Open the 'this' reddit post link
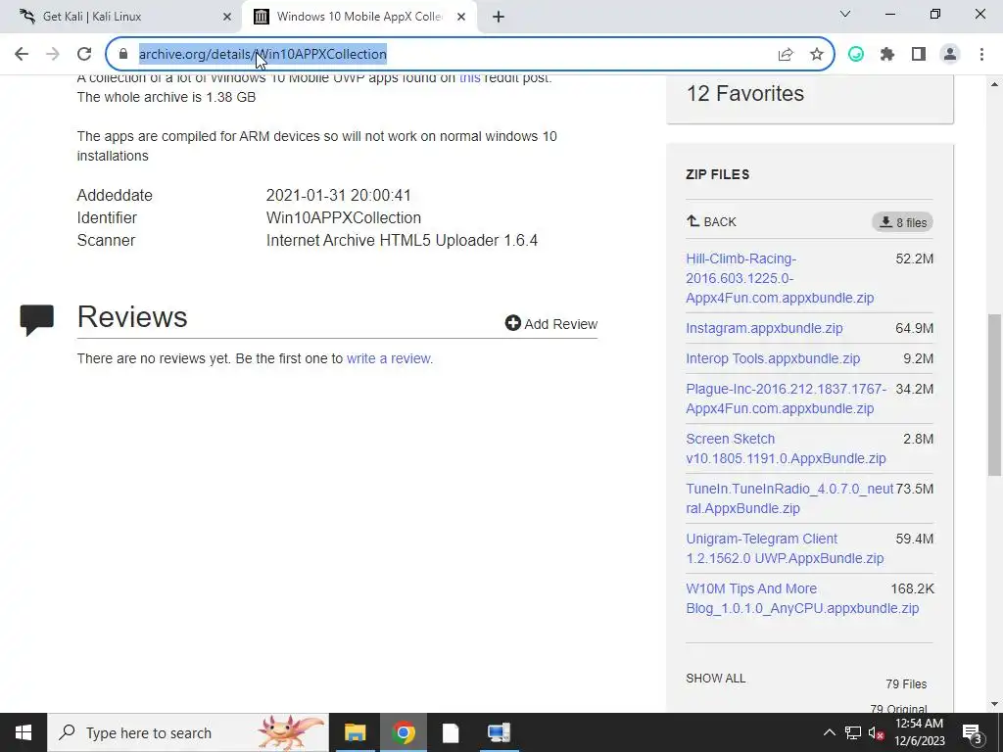Image resolution: width=1003 pixels, height=752 pixels. [x=469, y=78]
